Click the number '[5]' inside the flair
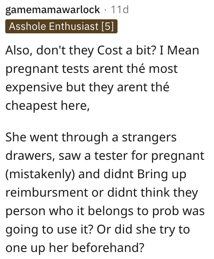214x259 pixels. [108, 26]
